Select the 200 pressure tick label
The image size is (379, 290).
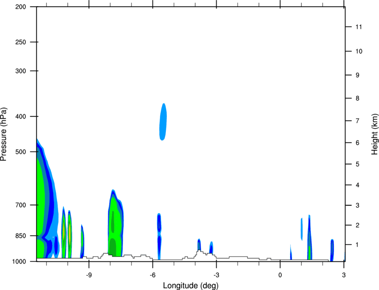tap(21, 7)
